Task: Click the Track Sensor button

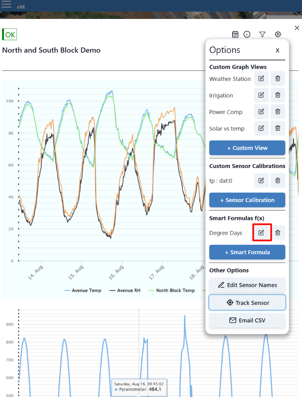Action: tap(247, 302)
